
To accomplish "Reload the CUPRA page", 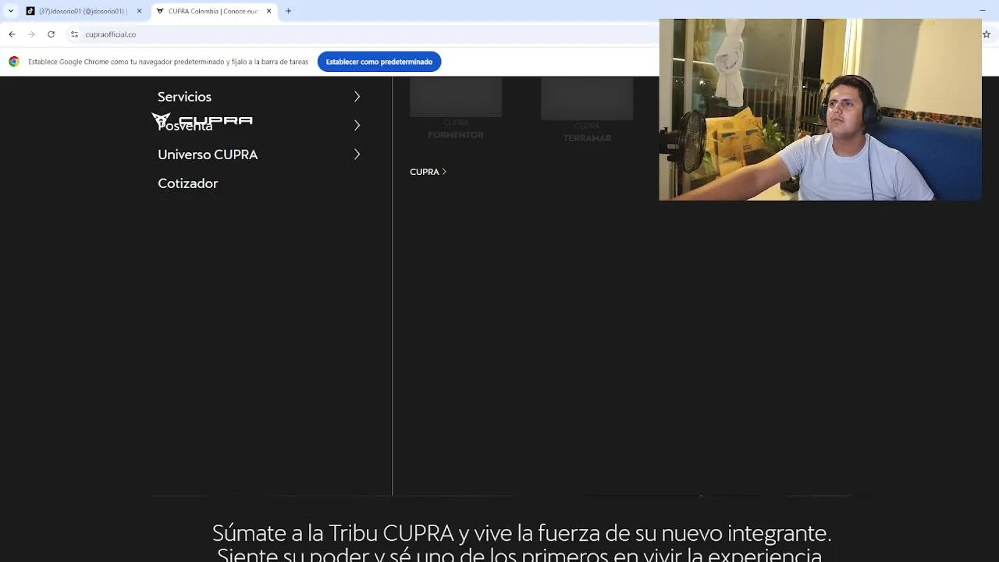I will (x=51, y=34).
